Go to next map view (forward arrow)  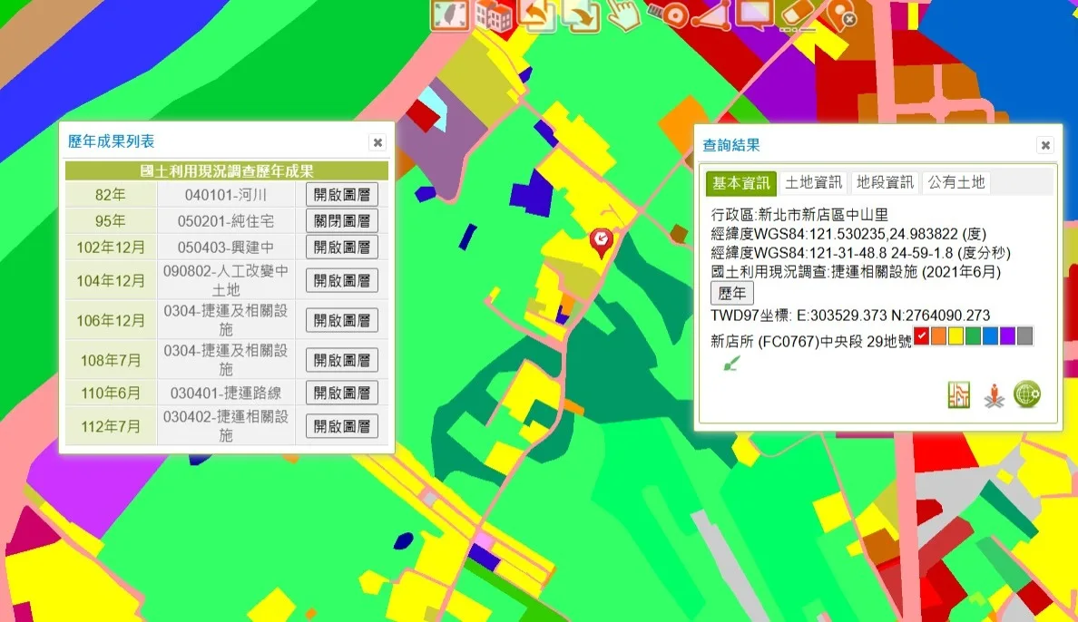click(581, 15)
